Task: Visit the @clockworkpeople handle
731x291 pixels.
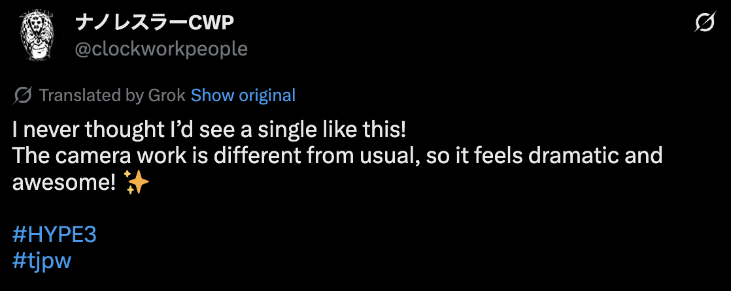Action: coord(161,50)
